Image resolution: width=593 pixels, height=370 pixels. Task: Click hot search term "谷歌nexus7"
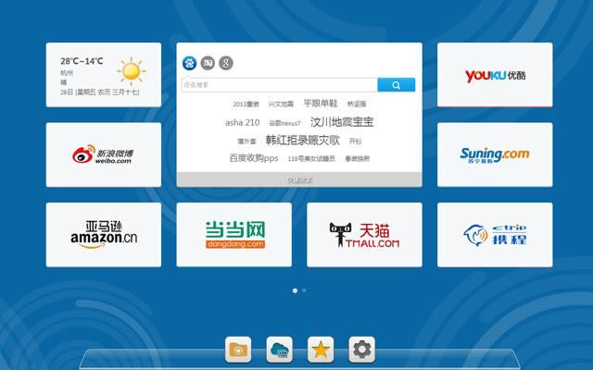tap(284, 123)
